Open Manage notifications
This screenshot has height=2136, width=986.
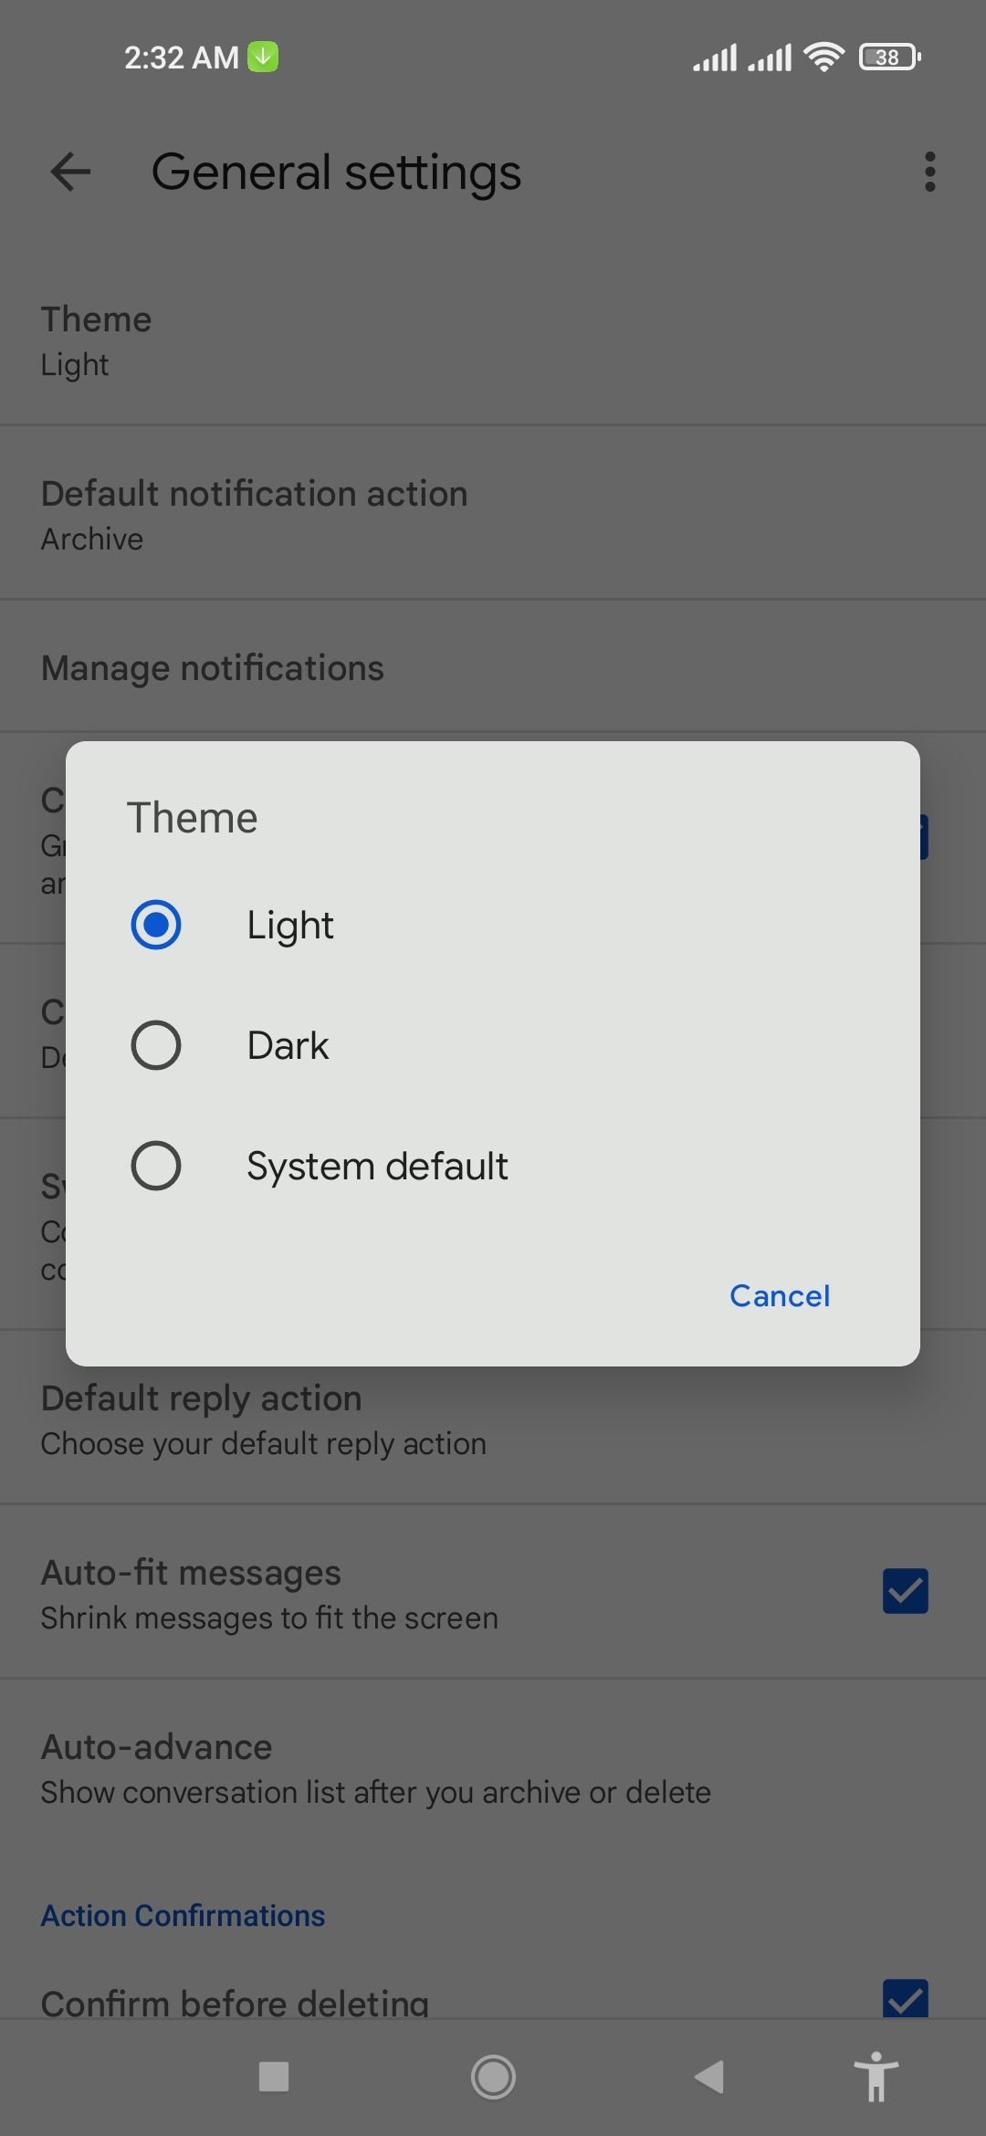[213, 668]
